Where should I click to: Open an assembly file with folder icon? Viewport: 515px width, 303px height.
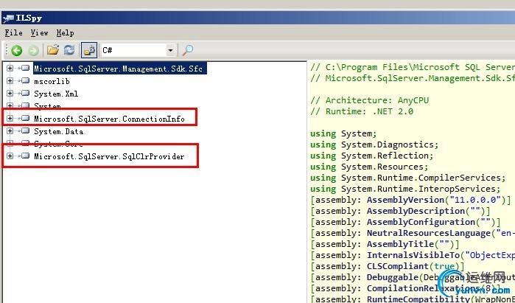pyautogui.click(x=52, y=50)
